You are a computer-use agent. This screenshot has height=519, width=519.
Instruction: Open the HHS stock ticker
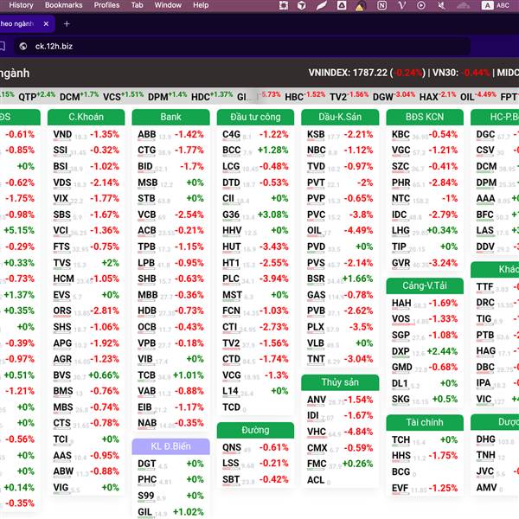tap(401, 456)
